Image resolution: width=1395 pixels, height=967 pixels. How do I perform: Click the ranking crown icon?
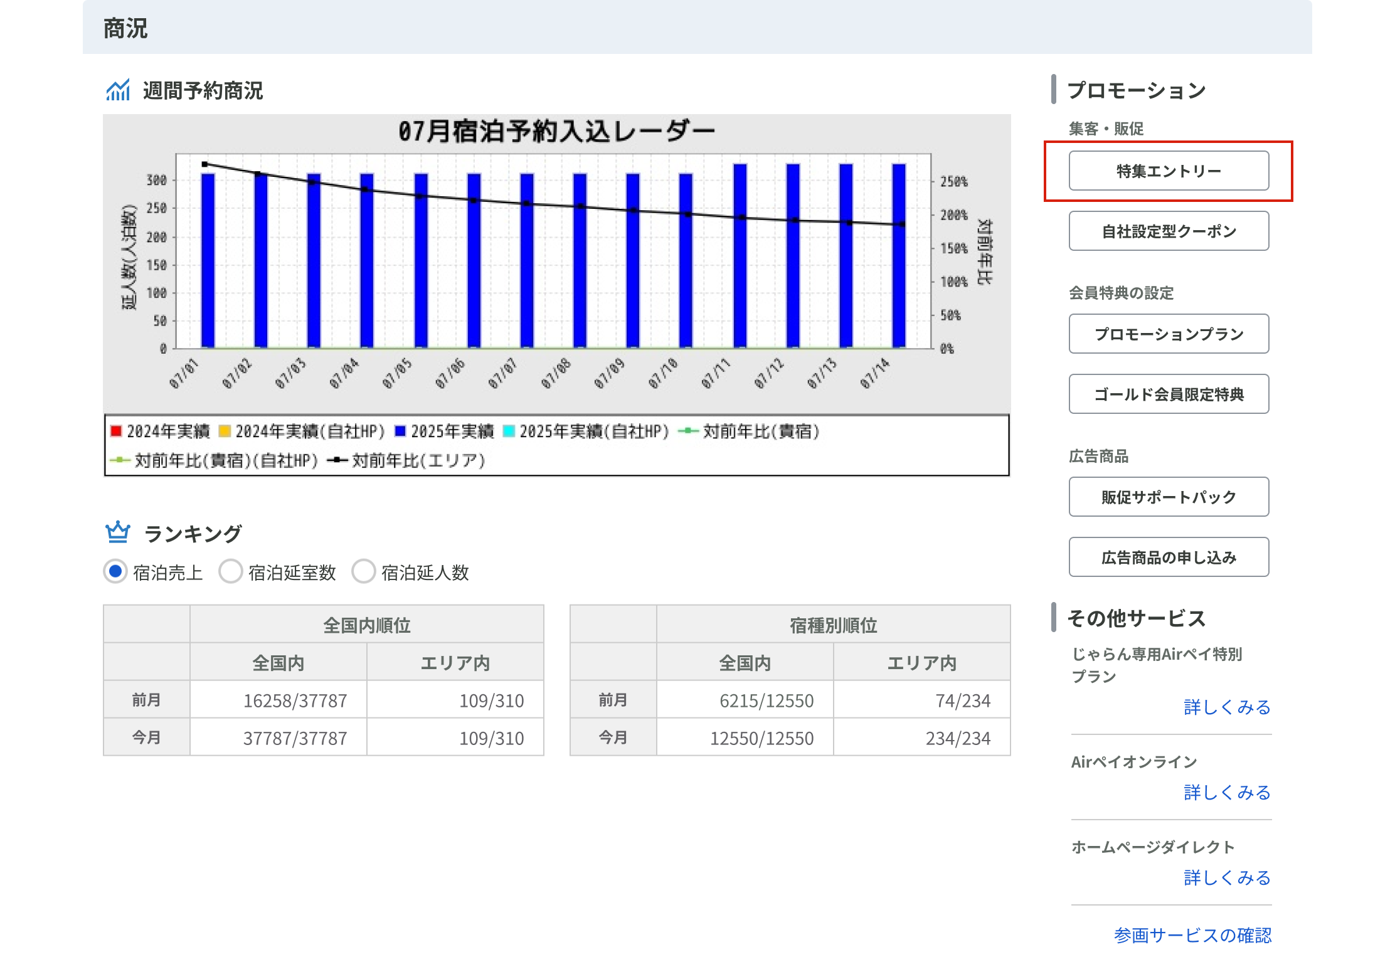tap(117, 533)
